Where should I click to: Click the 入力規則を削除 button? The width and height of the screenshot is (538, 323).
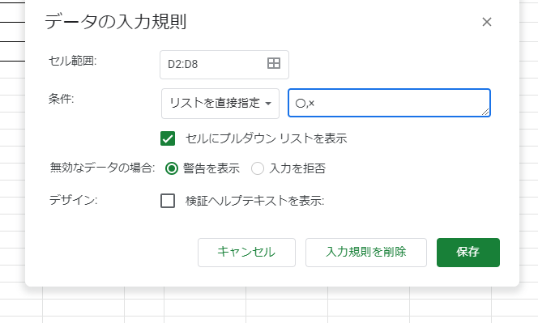pos(366,253)
